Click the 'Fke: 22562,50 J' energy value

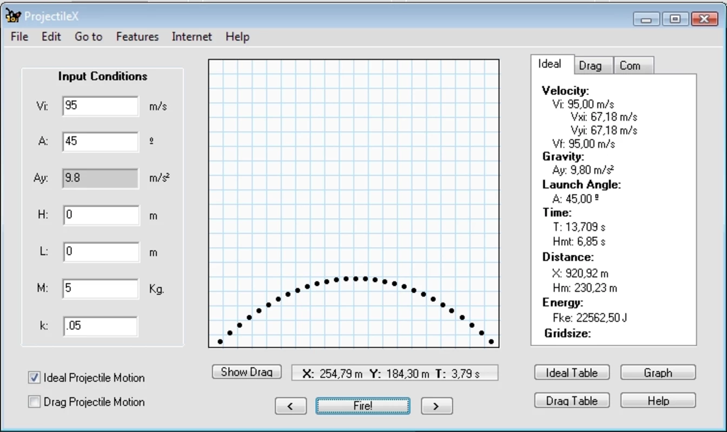(590, 318)
